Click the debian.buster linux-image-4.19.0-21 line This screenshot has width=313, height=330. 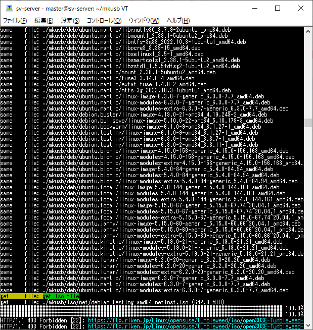click(133, 115)
